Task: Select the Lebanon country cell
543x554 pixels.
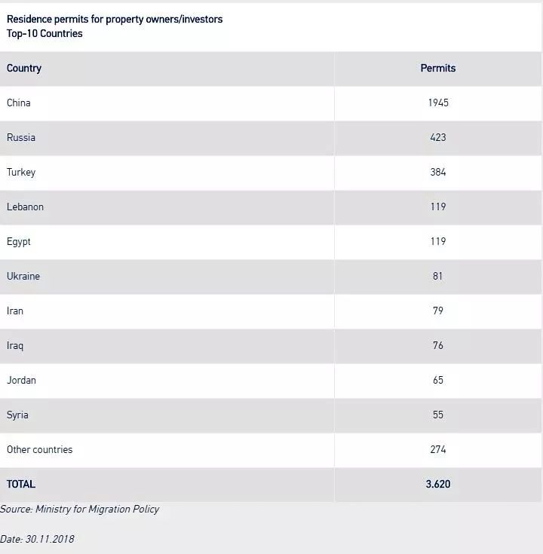Action: pos(25,207)
